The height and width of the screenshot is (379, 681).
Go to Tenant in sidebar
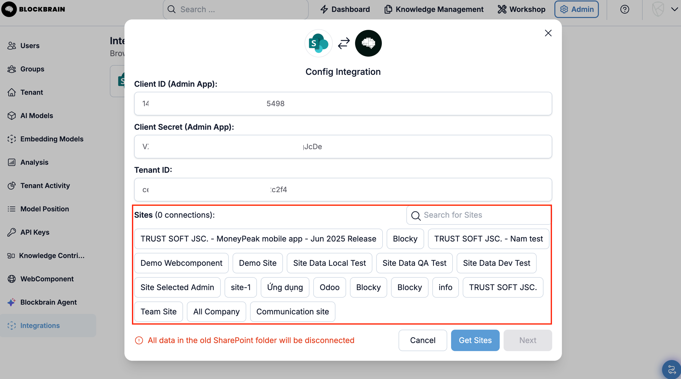point(32,92)
